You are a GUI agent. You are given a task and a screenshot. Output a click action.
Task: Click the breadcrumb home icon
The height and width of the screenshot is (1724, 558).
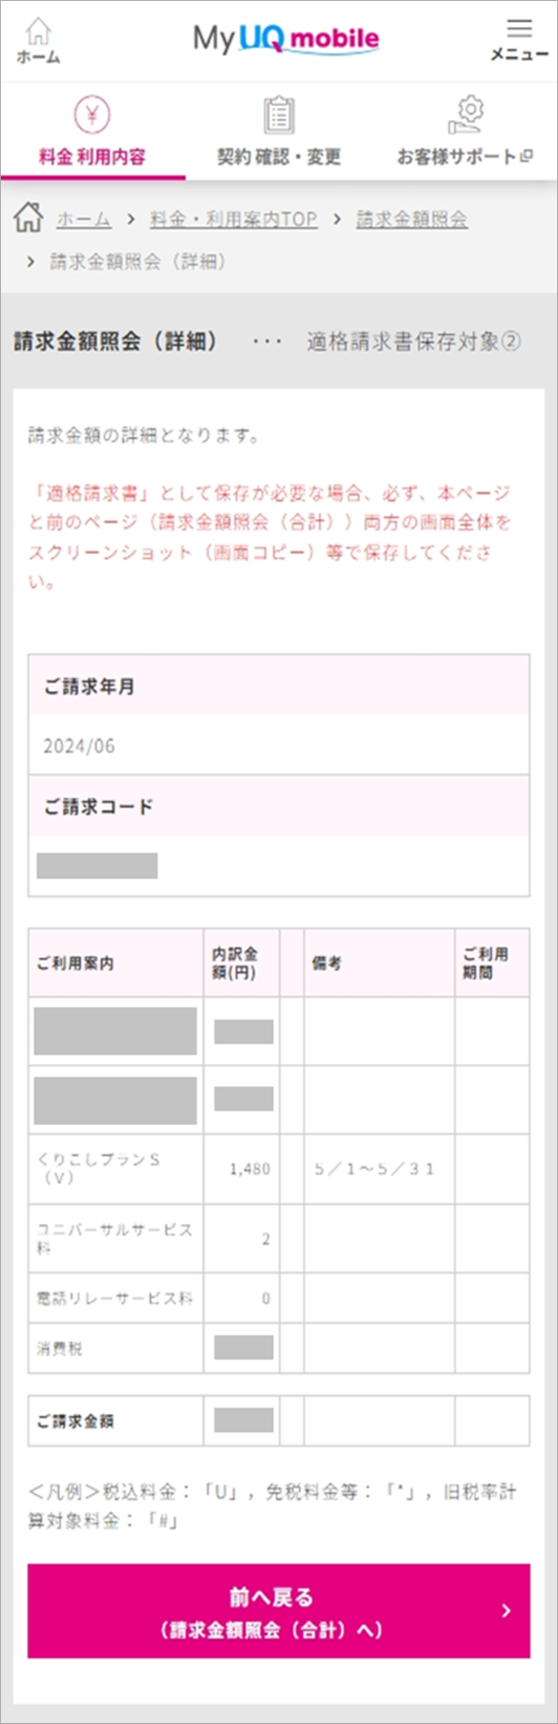(x=28, y=218)
